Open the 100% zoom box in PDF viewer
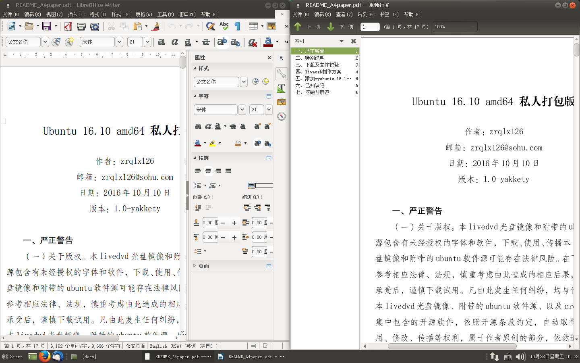This screenshot has height=363, width=580. pos(455,27)
